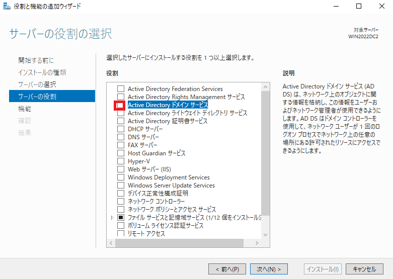
Task: Check Host Guardian サービス checkbox
Action: pyautogui.click(x=121, y=153)
